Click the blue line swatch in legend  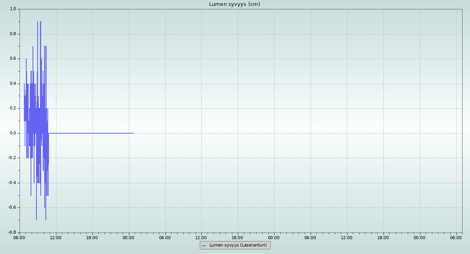204,246
